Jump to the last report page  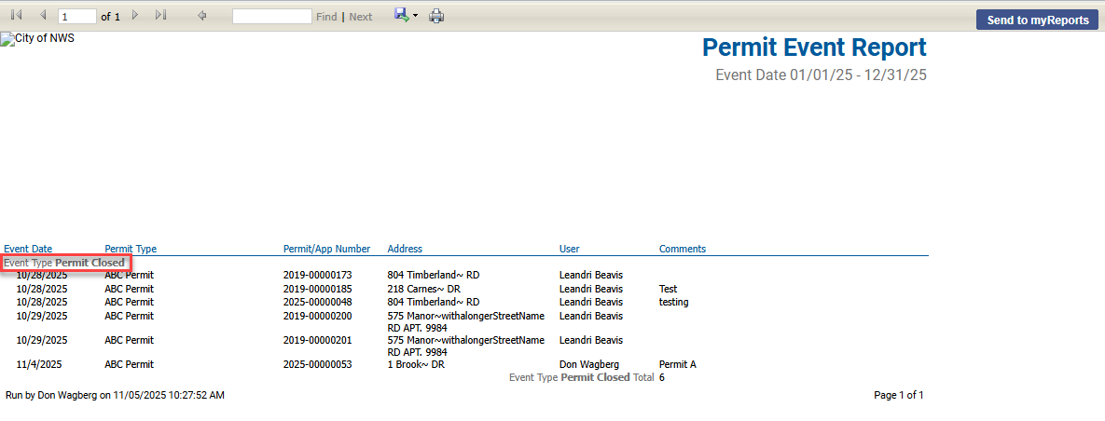click(161, 16)
